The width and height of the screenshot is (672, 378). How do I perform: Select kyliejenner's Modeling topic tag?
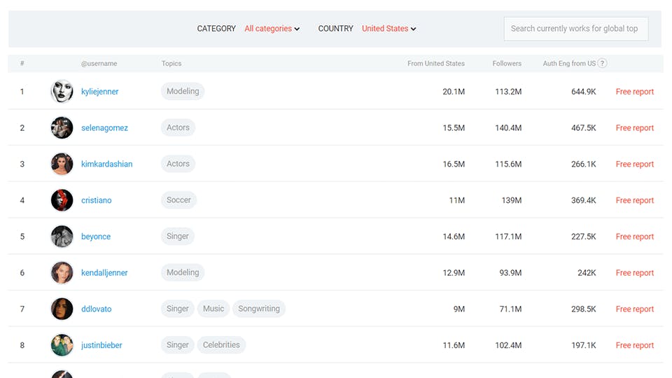click(183, 91)
